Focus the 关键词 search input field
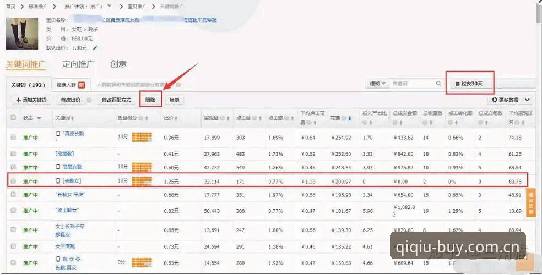Image resolution: width=542 pixels, height=275 pixels. [x=413, y=84]
